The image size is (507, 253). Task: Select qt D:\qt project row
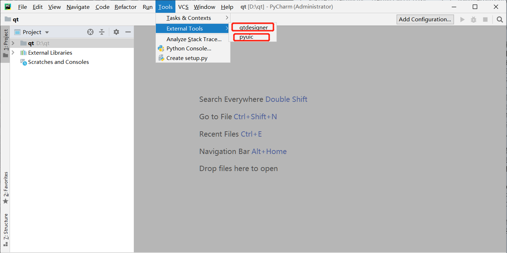pyautogui.click(x=72, y=43)
